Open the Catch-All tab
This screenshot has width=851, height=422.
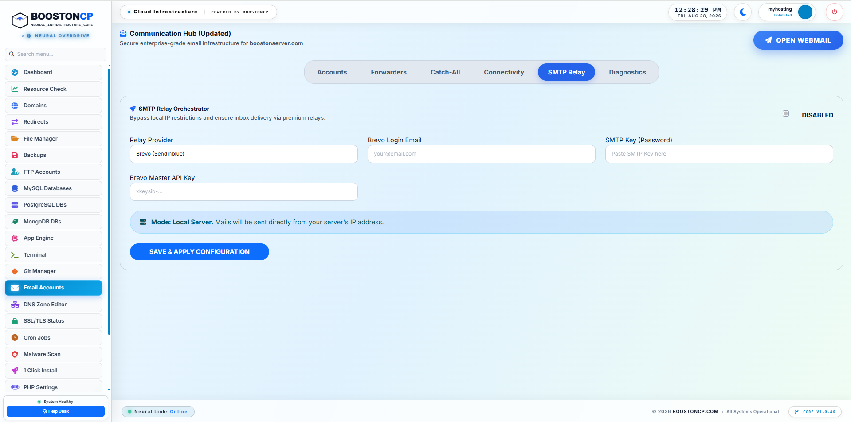pos(445,72)
